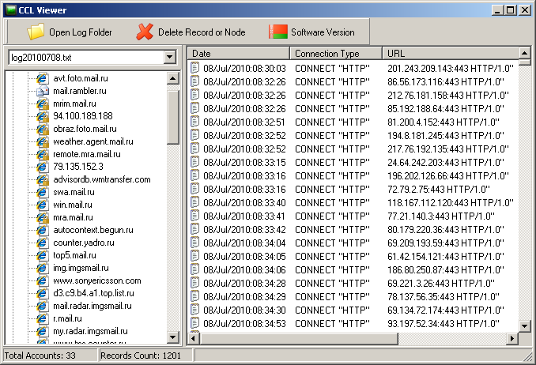Open the log file dropdown arrow
Viewport: 536px width, 365px height.
click(x=170, y=57)
